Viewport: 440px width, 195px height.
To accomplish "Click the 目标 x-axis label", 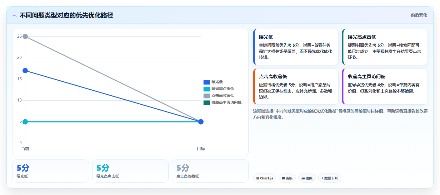I will tap(201, 149).
